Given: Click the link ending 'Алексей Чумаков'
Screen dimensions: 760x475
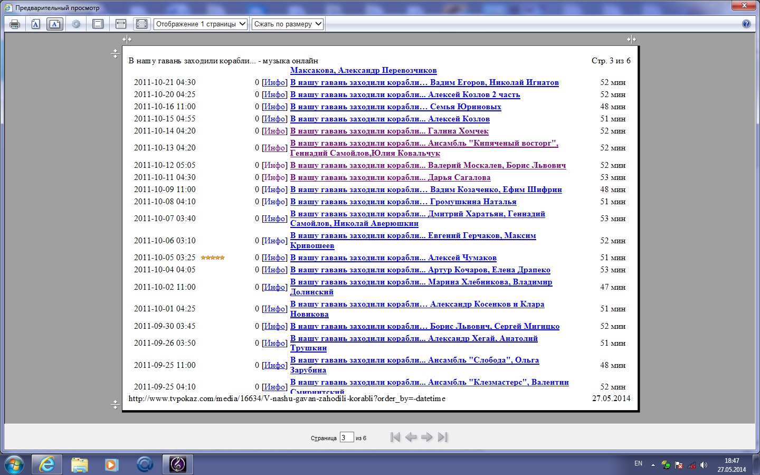Looking at the screenshot, I should pos(393,258).
